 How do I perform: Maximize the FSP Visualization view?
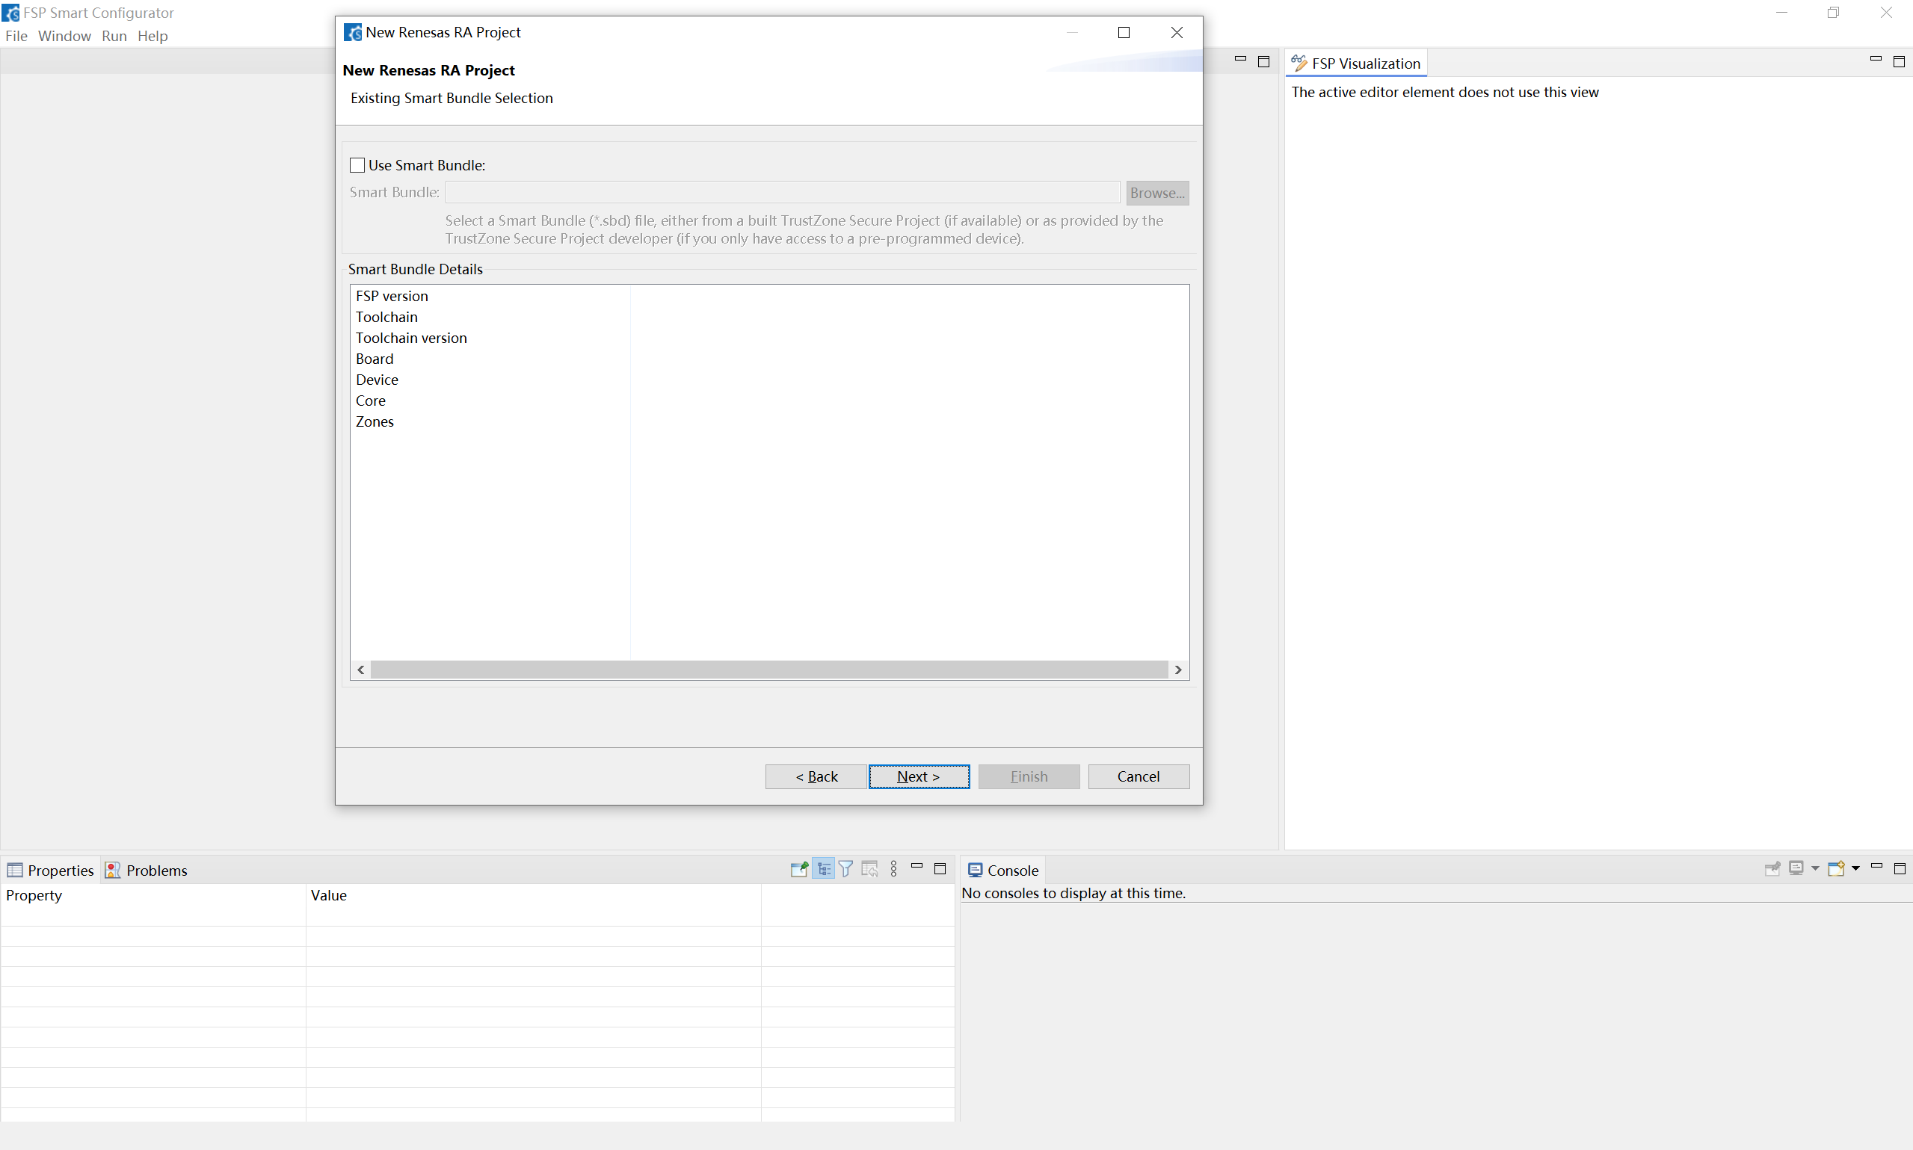point(1899,62)
